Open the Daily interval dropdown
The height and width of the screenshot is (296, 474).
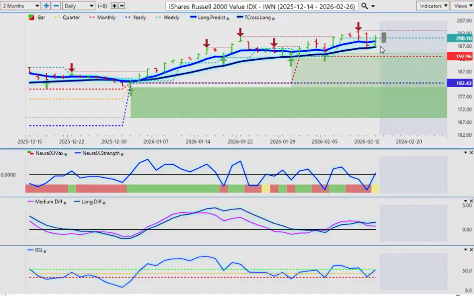[79, 5]
